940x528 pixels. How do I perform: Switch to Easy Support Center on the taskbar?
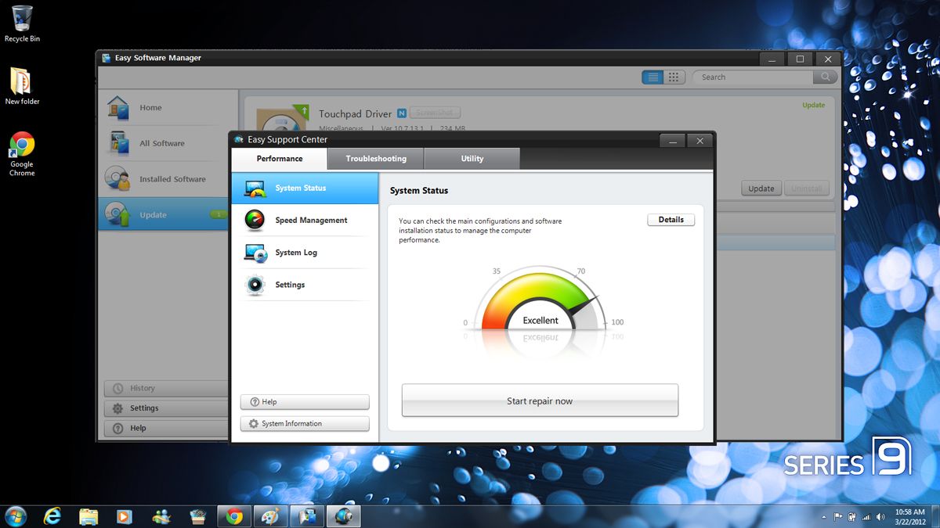343,516
